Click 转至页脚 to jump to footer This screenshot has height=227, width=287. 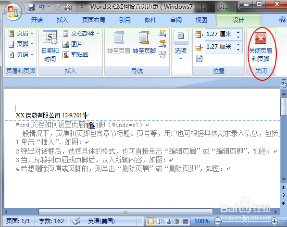coord(144,43)
